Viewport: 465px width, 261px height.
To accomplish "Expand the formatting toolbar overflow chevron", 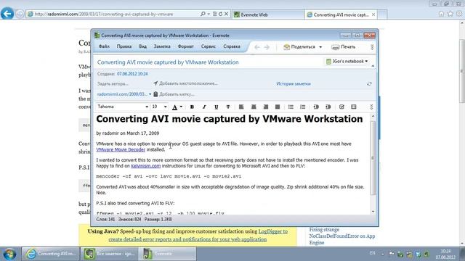I will pos(371,107).
